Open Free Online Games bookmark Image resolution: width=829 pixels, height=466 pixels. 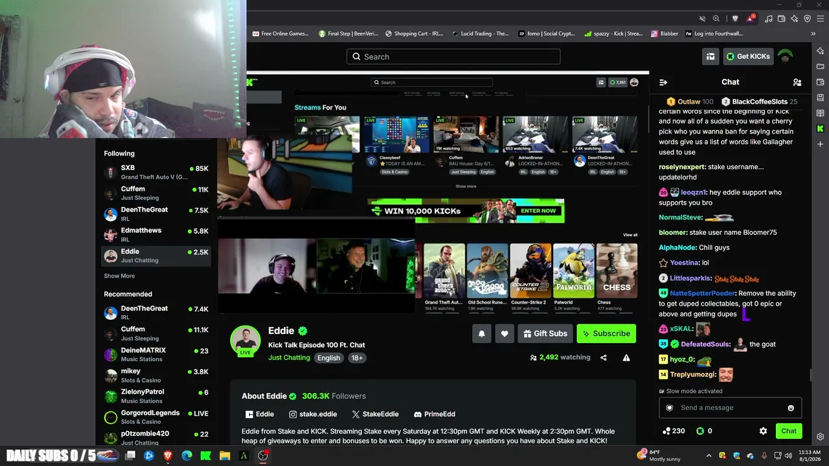coord(280,34)
